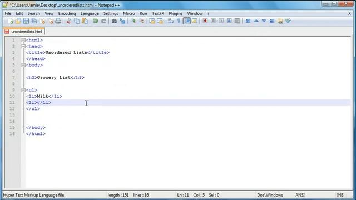
Task: Click the Zoom Out toolbar icon
Action: point(141,21)
